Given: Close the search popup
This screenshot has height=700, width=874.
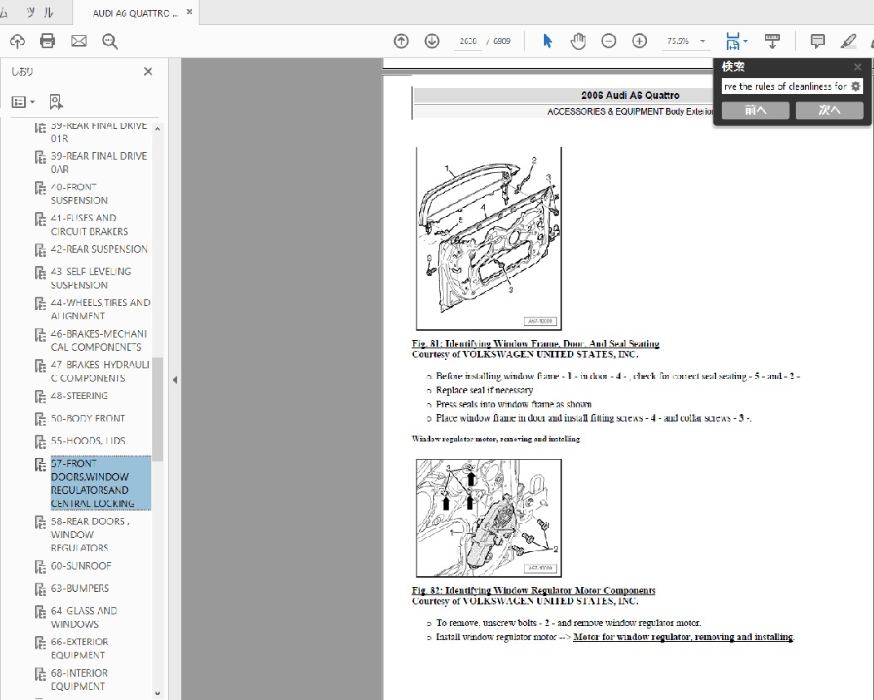Looking at the screenshot, I should tap(857, 67).
